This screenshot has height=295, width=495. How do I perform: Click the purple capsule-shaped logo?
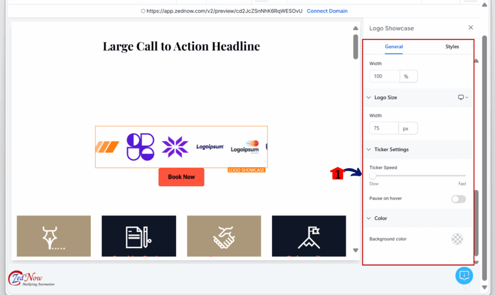pyautogui.click(x=140, y=147)
